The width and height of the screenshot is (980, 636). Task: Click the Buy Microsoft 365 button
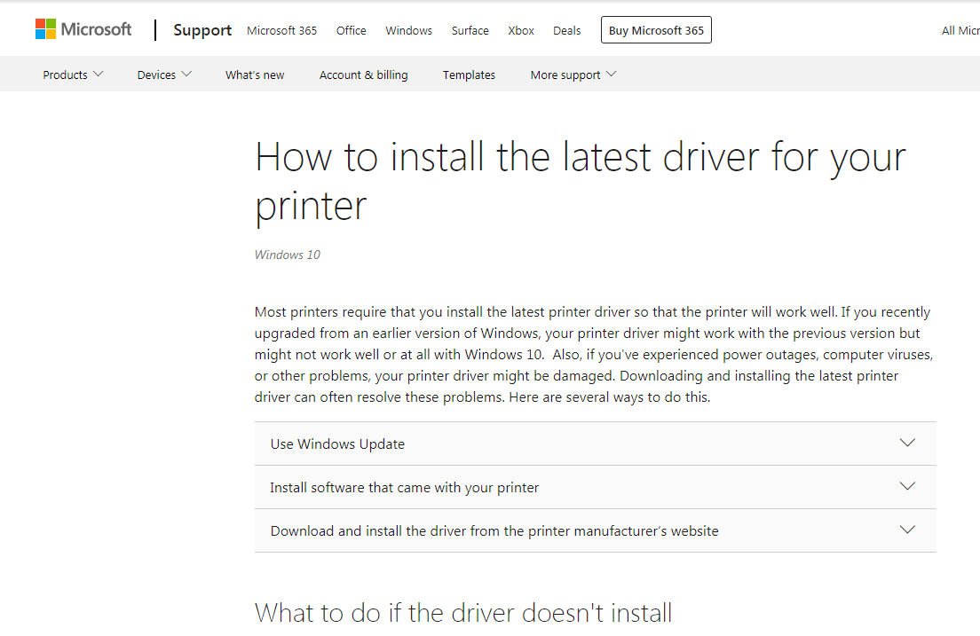656,30
